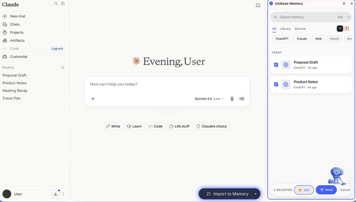The height and width of the screenshot is (202, 356).
Task: Open the black filter icon in memory panel
Action: (340, 29)
